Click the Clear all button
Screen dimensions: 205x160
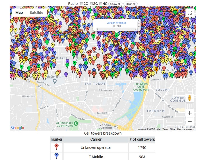click(x=130, y=4)
